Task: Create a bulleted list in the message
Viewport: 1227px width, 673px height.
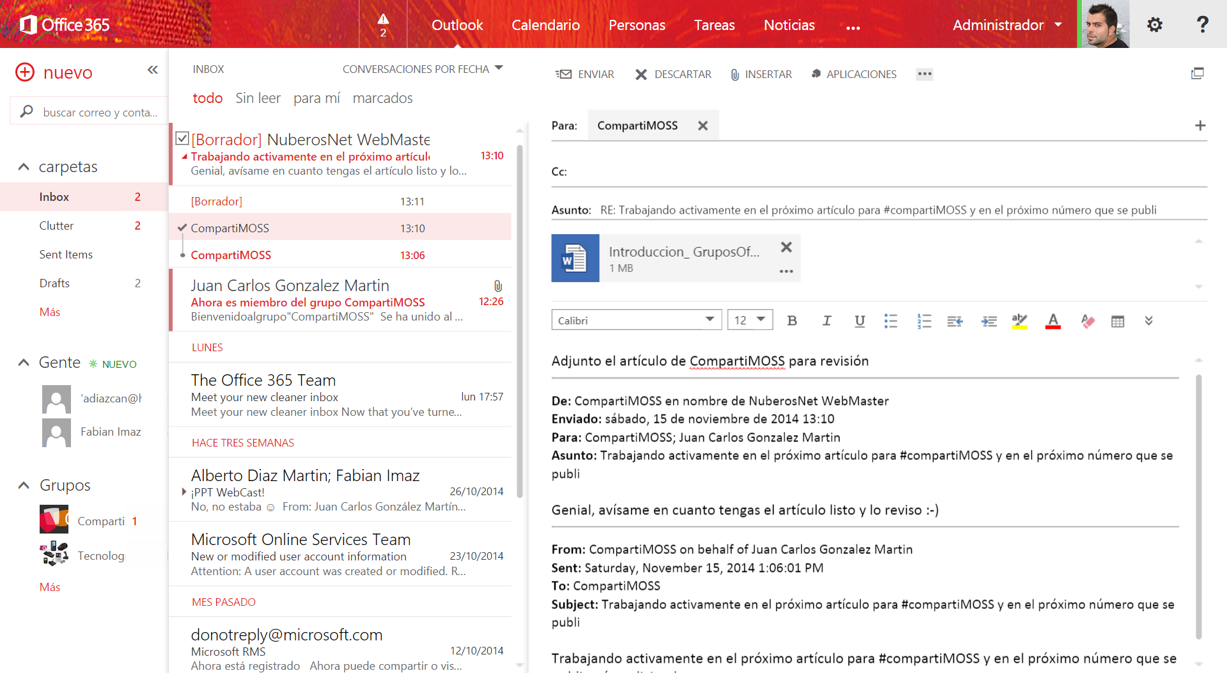Action: (x=891, y=321)
